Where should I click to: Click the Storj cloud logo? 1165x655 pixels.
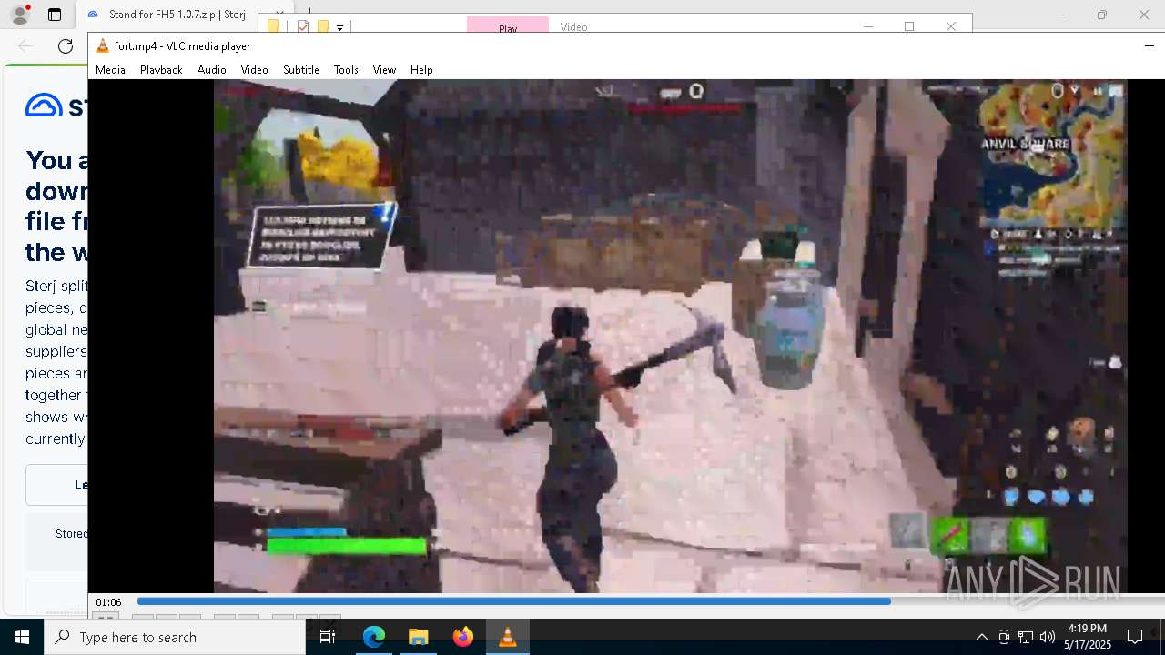[x=44, y=106]
